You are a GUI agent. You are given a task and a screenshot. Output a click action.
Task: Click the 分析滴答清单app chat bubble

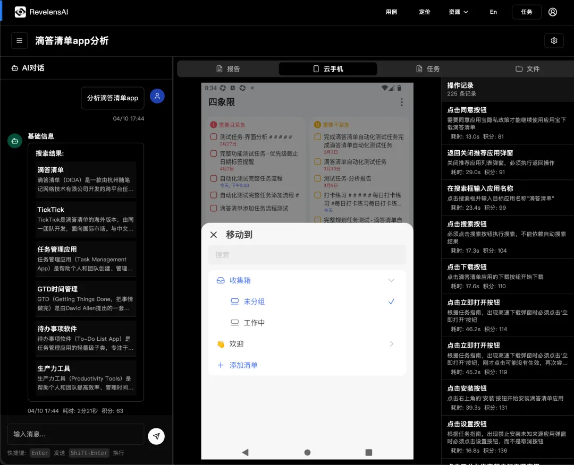[112, 98]
